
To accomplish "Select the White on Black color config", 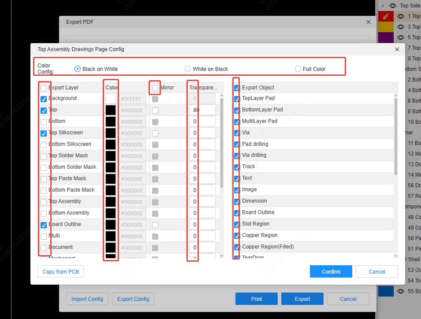I will [188, 69].
